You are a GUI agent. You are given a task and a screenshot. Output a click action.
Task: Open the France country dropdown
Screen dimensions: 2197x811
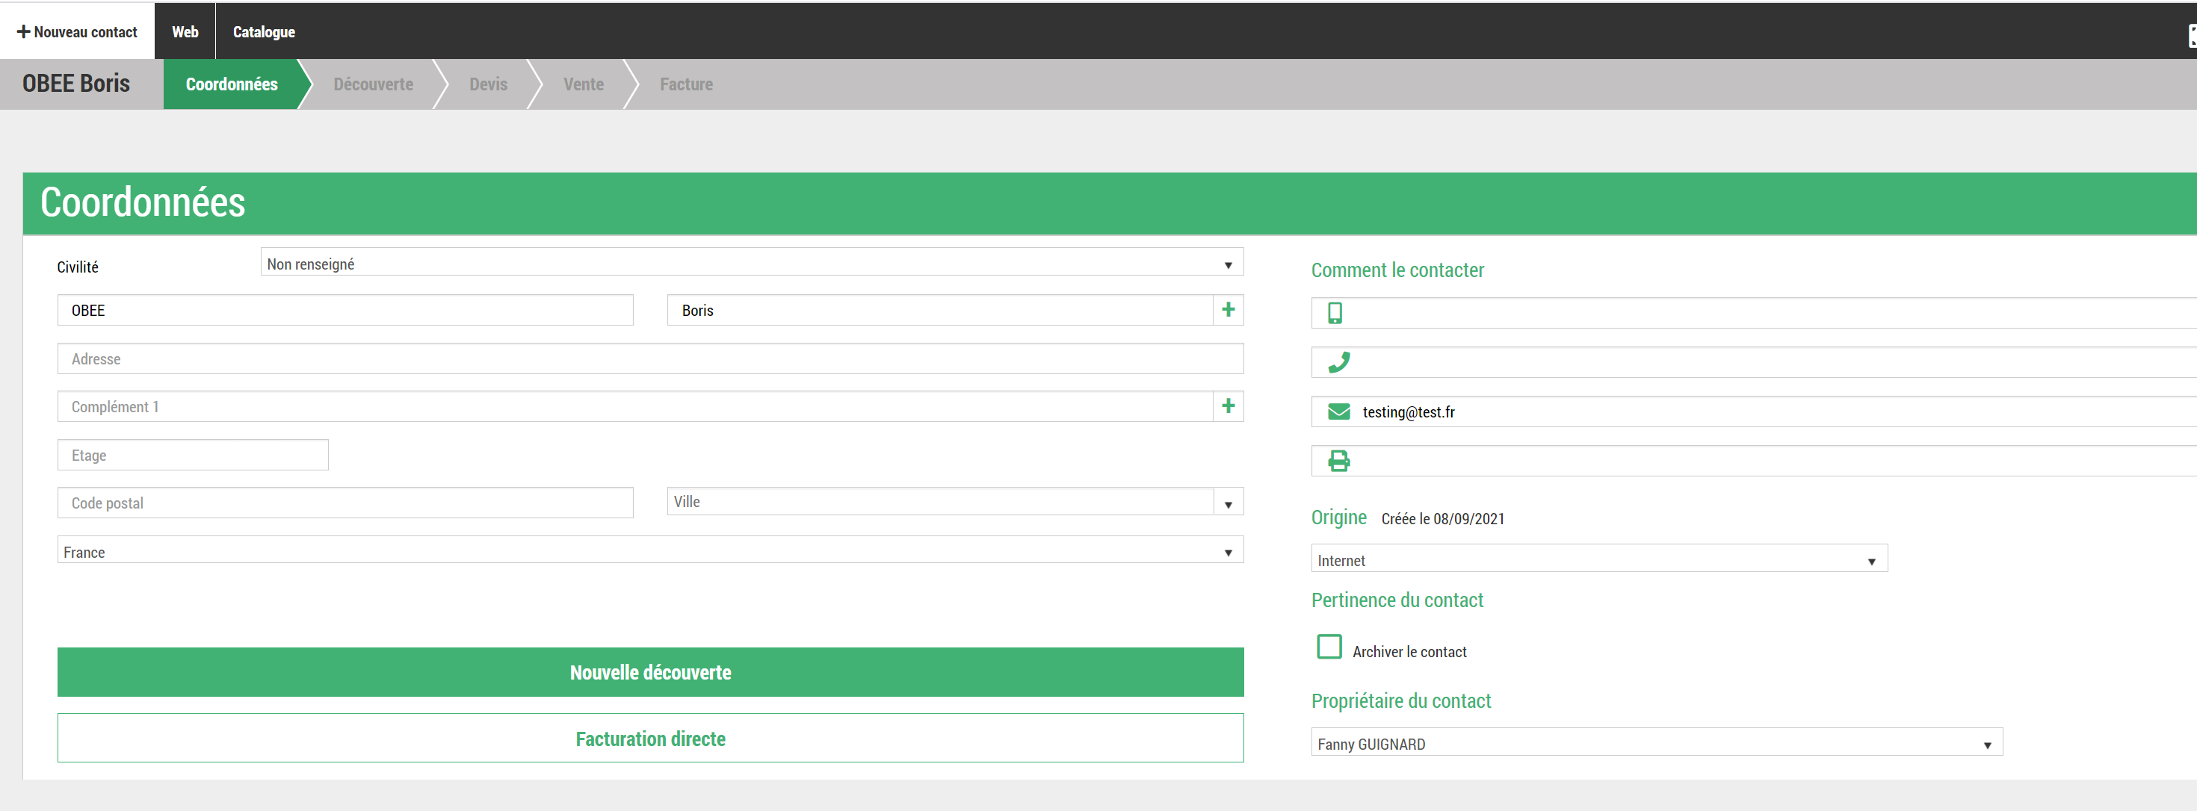coord(650,550)
